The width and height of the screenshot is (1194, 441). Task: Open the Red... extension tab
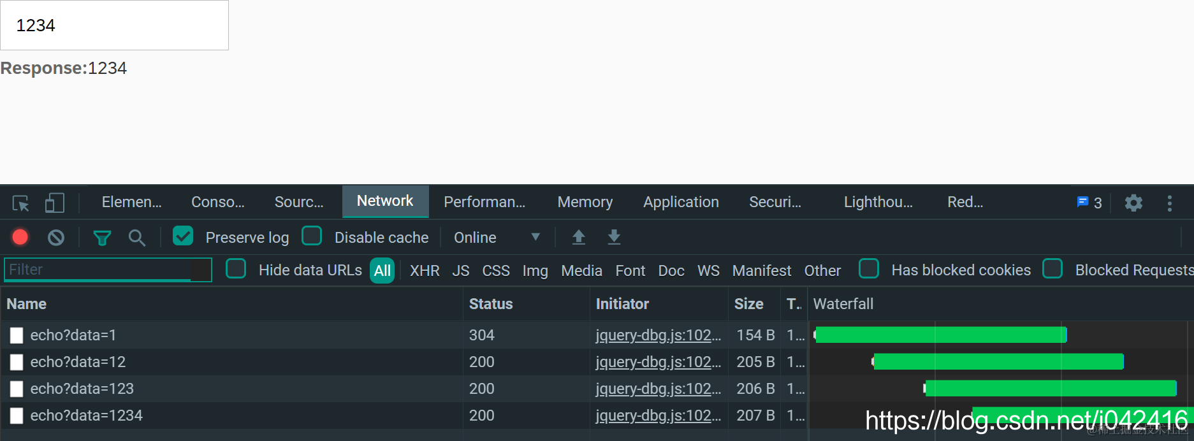[x=965, y=202]
